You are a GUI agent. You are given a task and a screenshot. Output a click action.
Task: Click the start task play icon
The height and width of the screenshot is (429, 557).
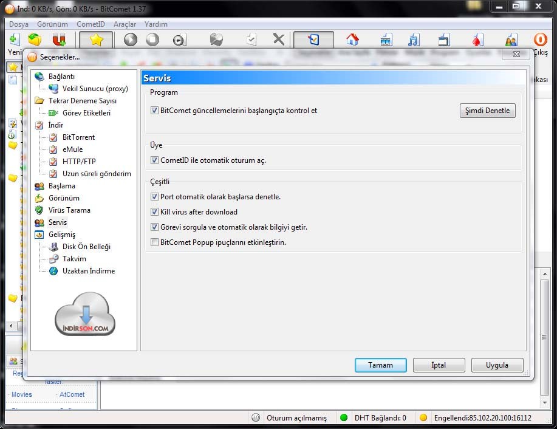coord(131,39)
